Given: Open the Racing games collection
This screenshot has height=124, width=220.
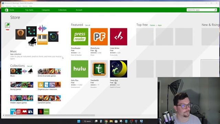Looking at the screenshot, I should coord(22,85).
